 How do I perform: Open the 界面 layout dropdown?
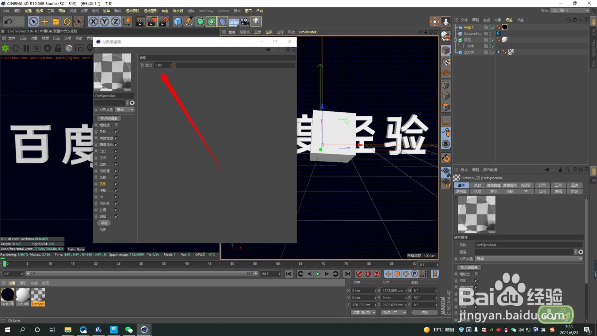pyautogui.click(x=570, y=10)
